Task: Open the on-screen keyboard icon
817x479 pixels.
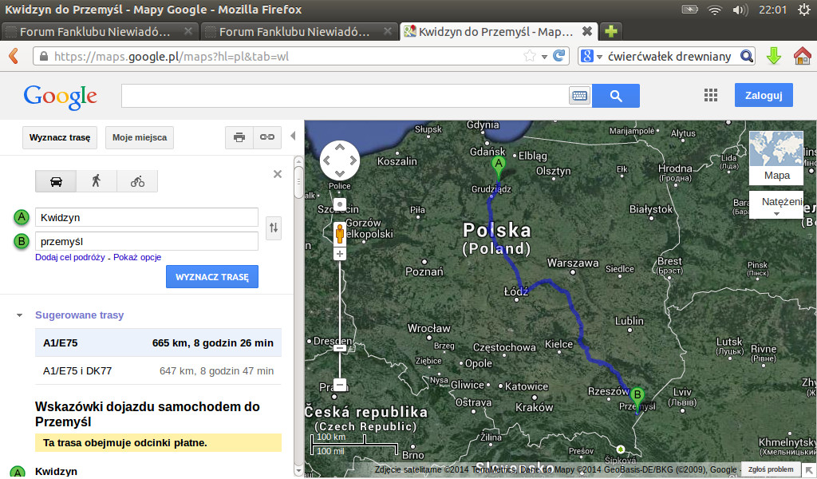Action: coord(579,96)
